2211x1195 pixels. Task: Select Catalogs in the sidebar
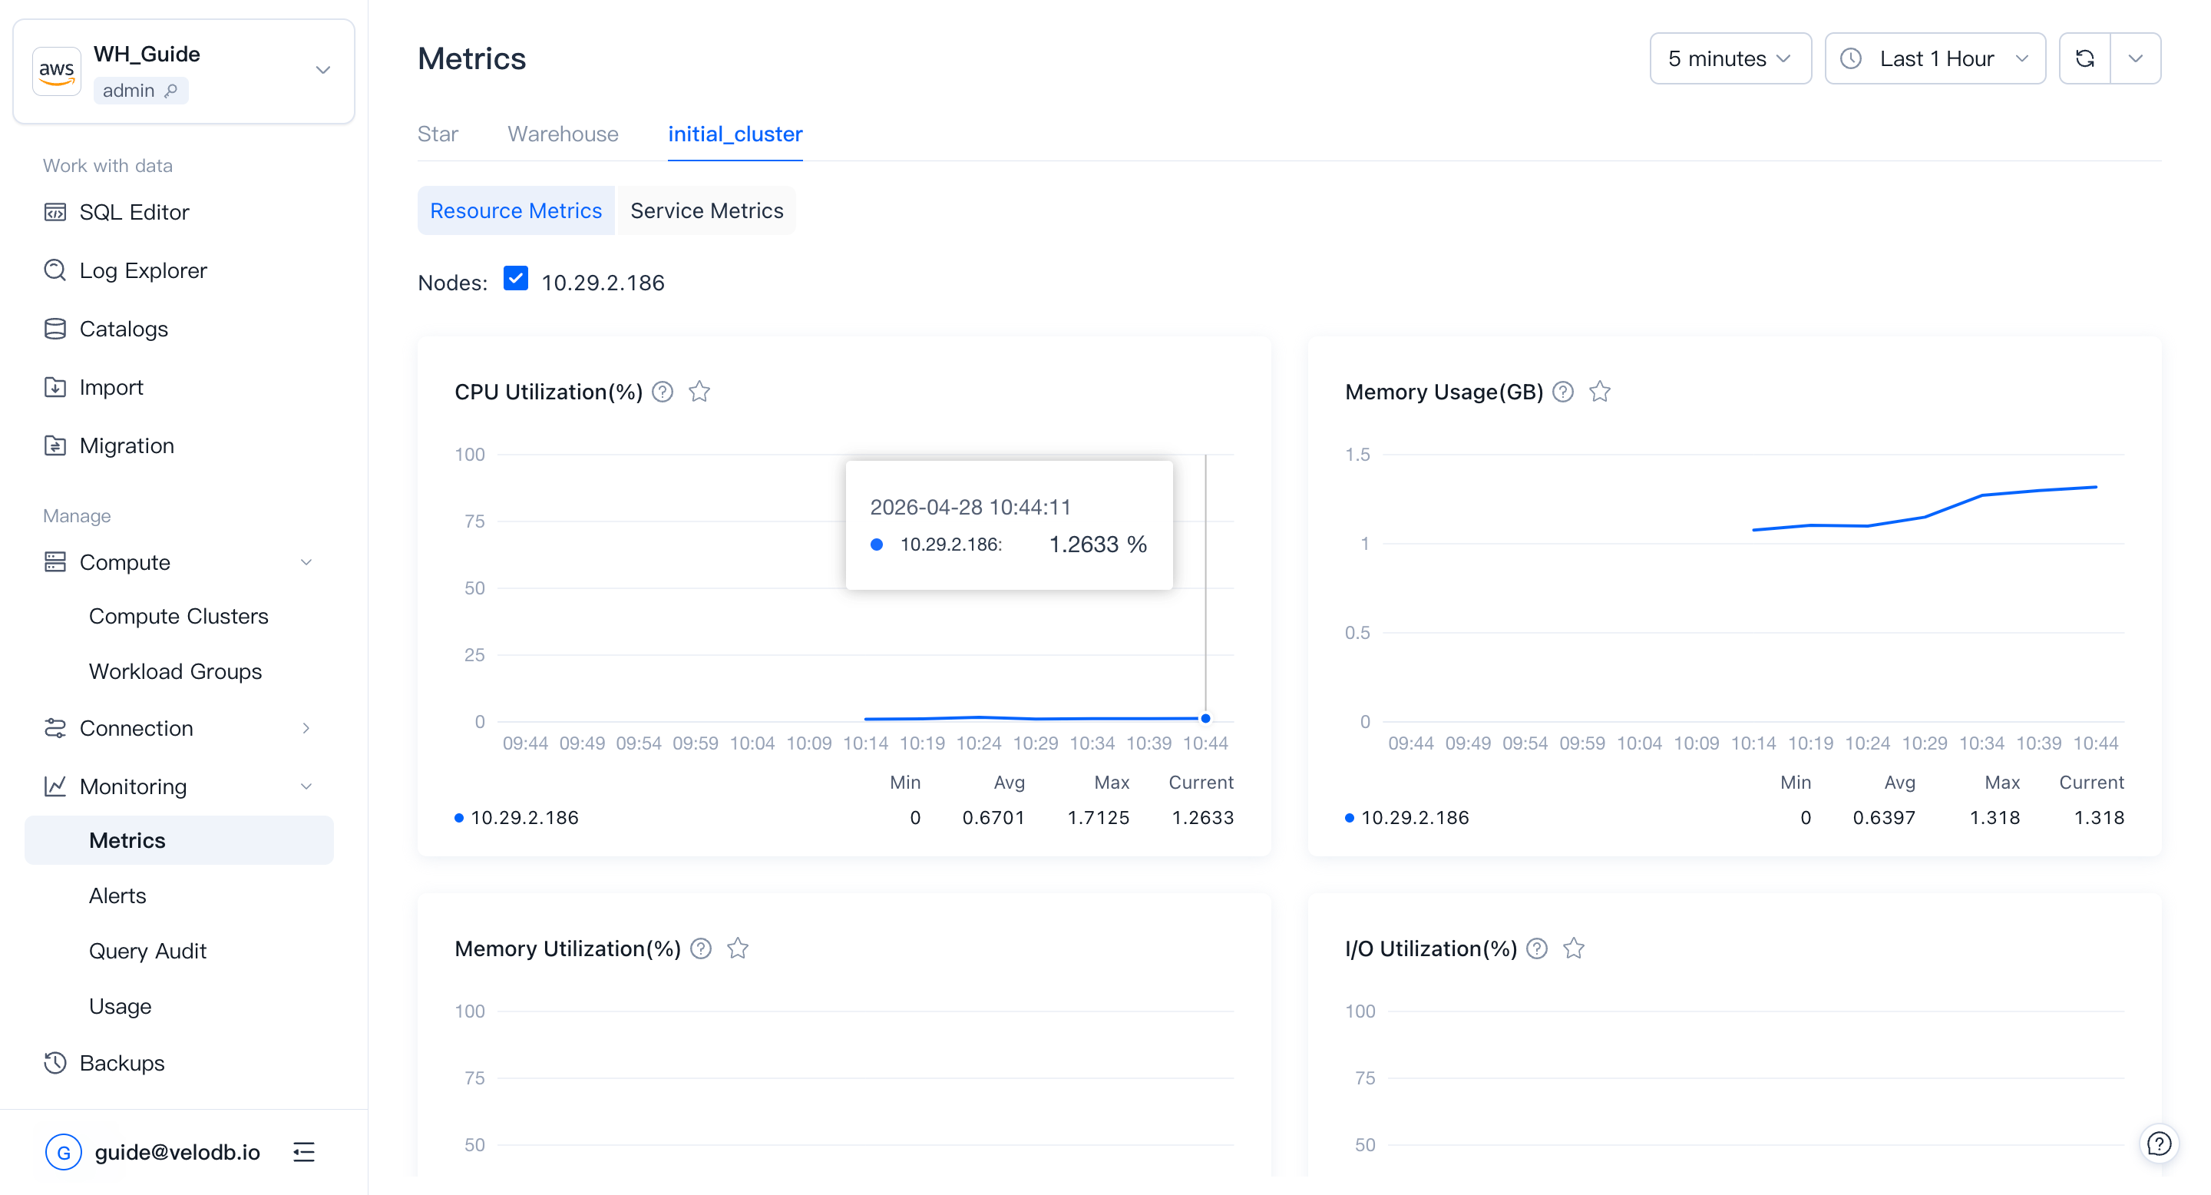tap(124, 329)
